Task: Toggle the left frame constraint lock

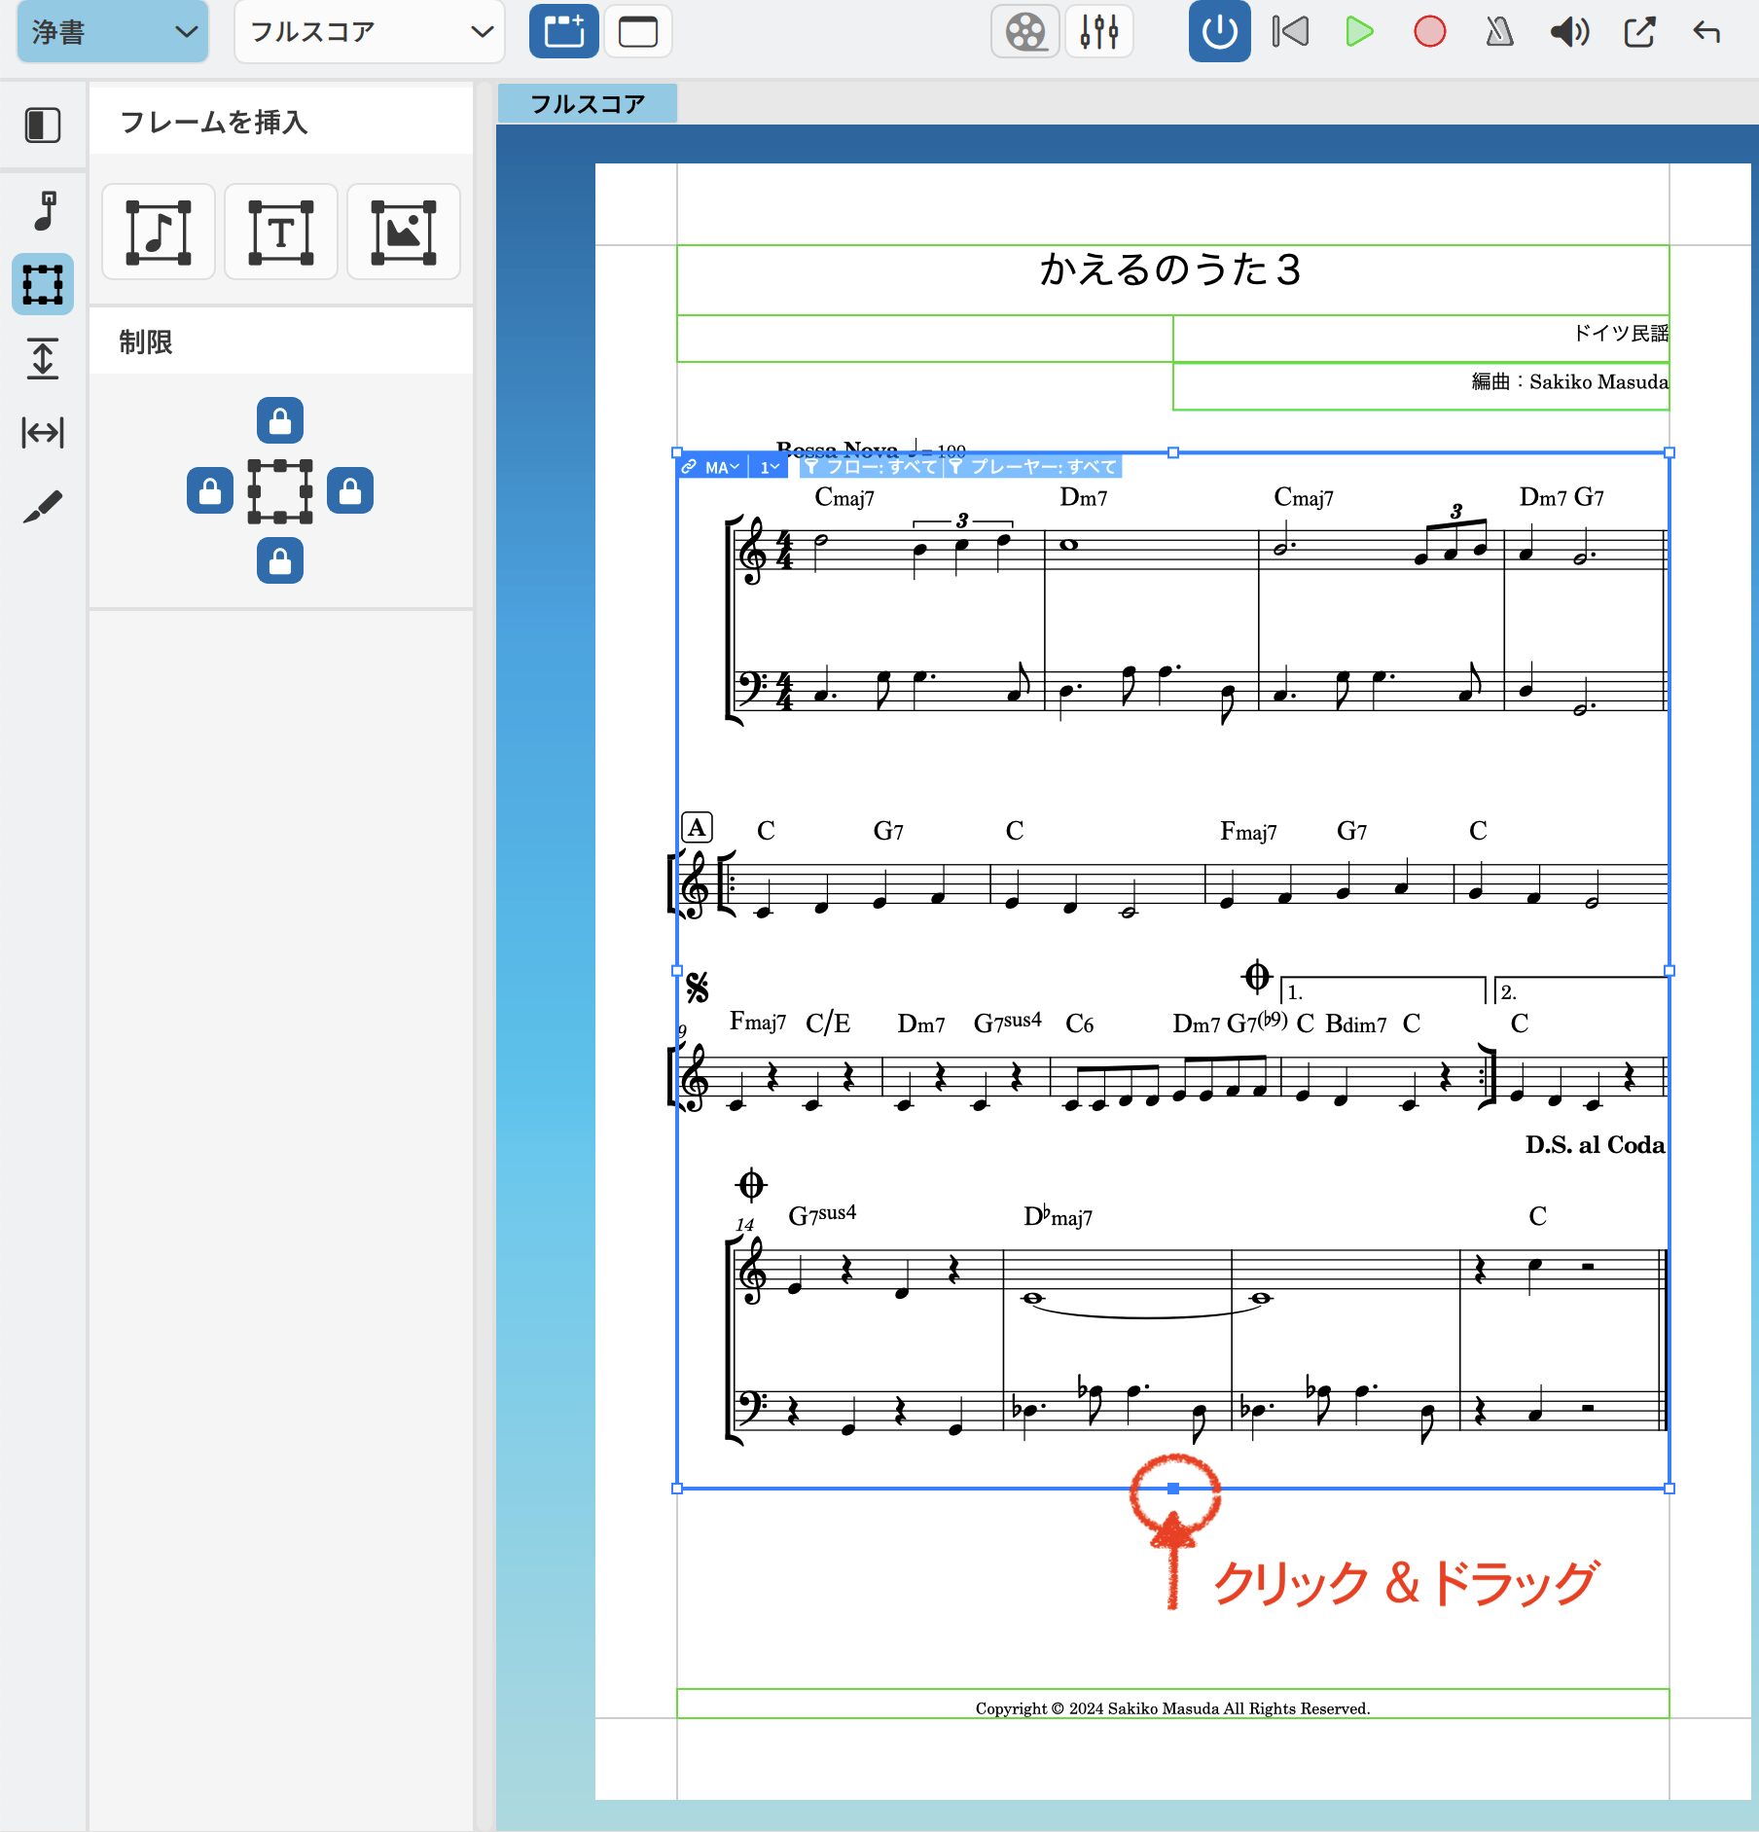Action: point(210,491)
